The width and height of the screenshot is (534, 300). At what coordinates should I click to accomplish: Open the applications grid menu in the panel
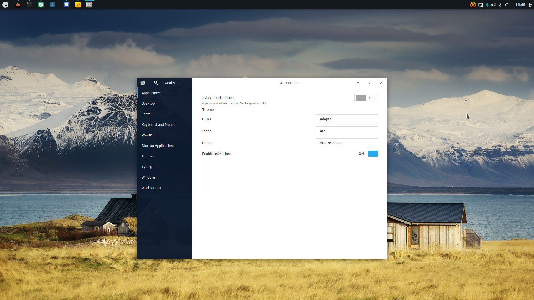coord(5,5)
